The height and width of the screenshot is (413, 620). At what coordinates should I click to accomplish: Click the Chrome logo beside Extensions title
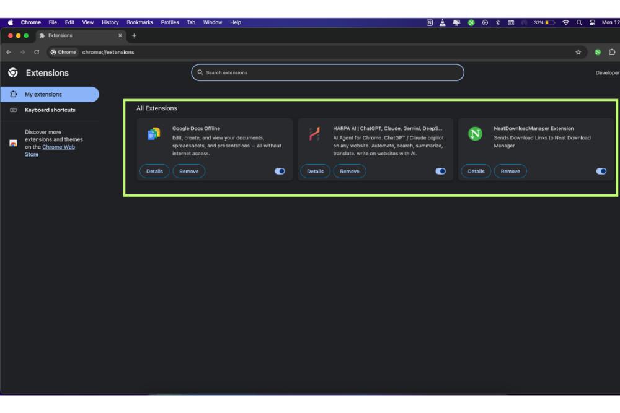[x=12, y=72]
